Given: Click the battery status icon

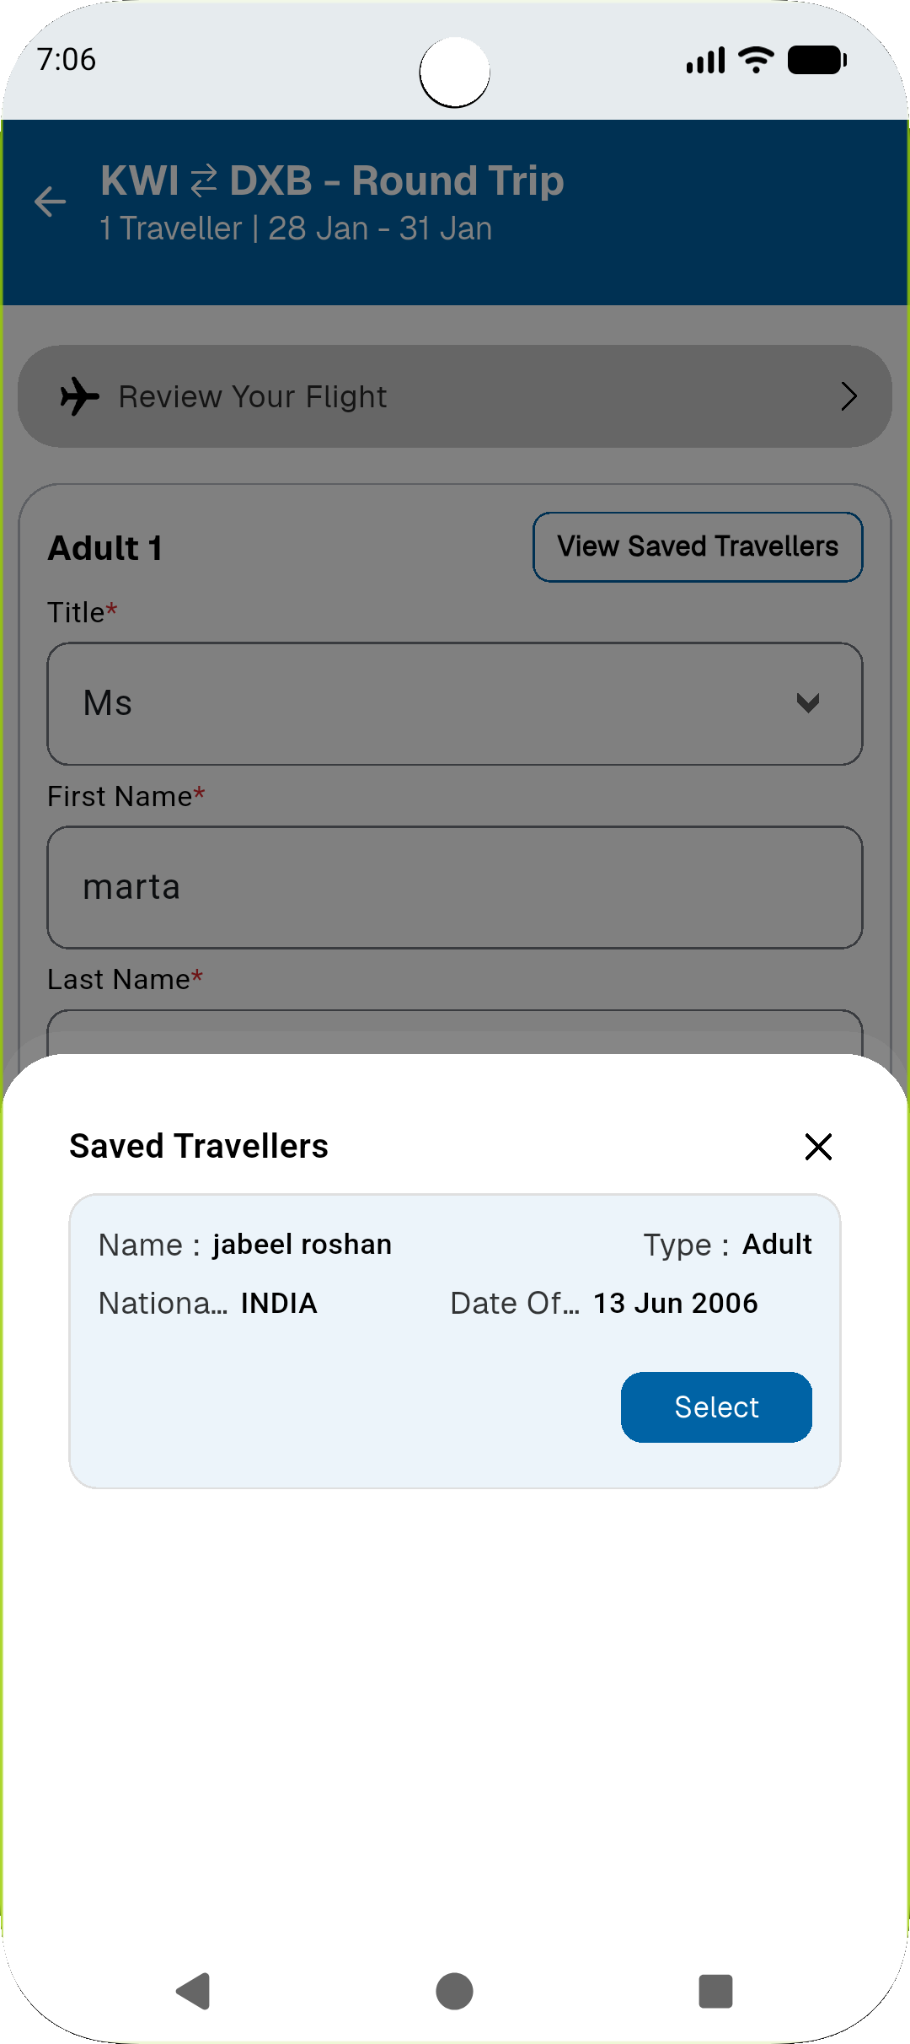Looking at the screenshot, I should tap(816, 60).
